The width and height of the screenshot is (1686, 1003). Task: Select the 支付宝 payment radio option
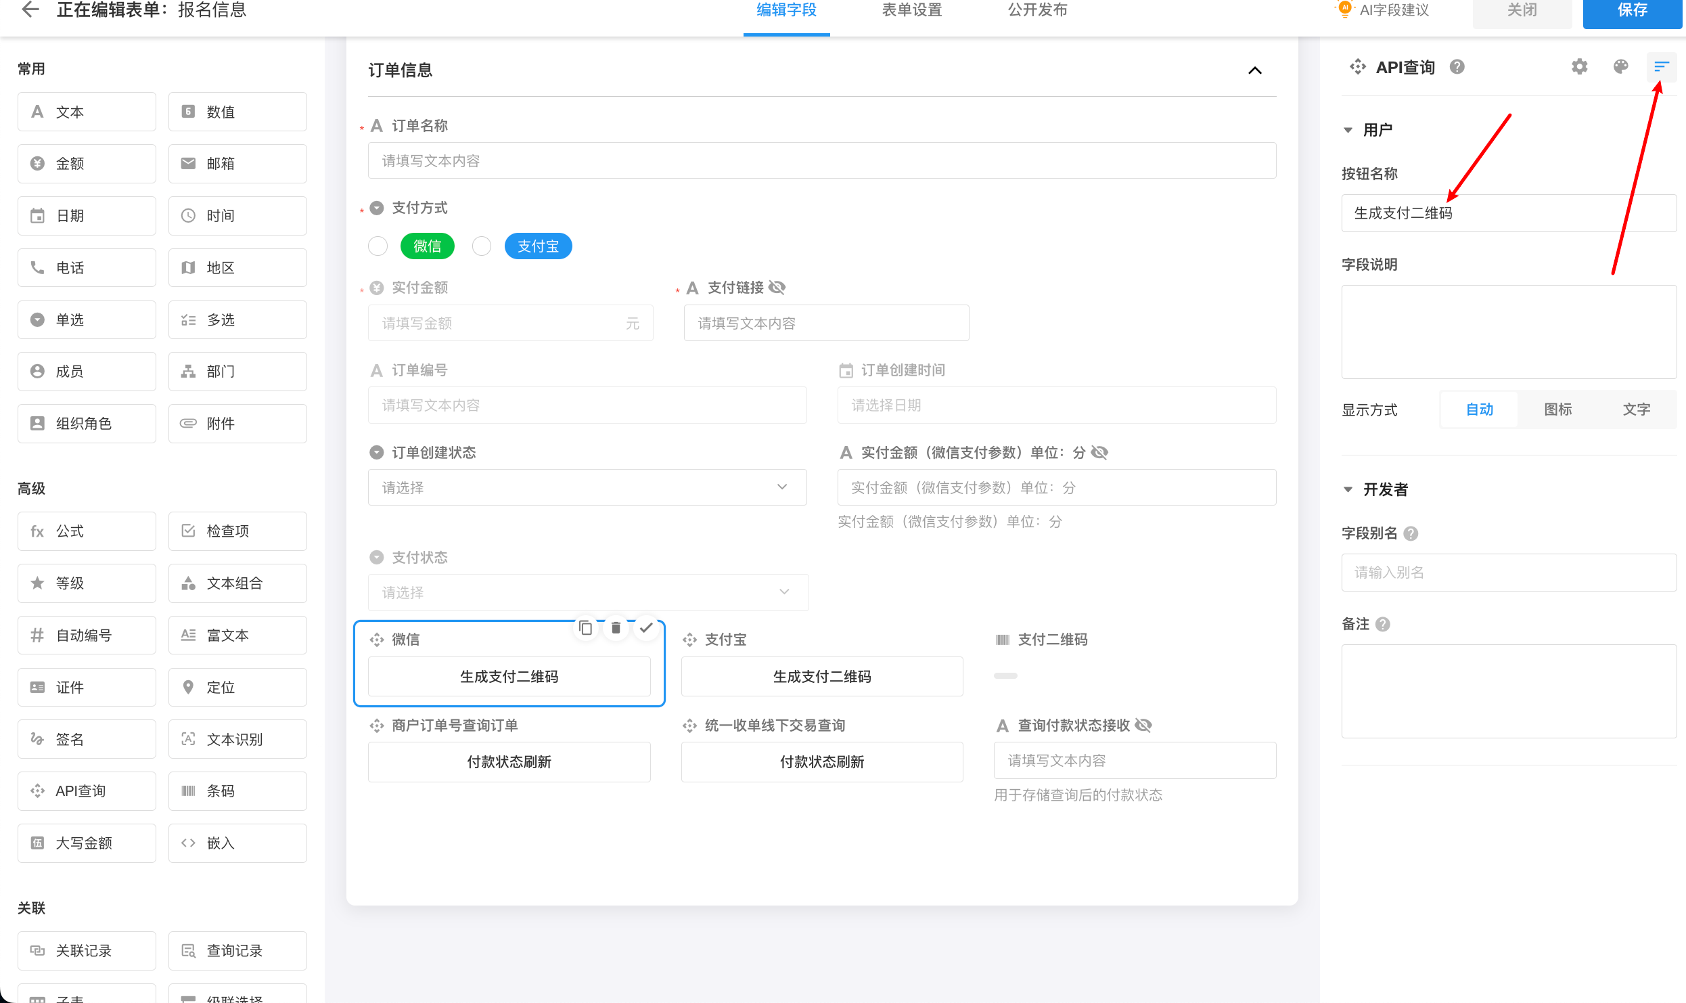[482, 246]
